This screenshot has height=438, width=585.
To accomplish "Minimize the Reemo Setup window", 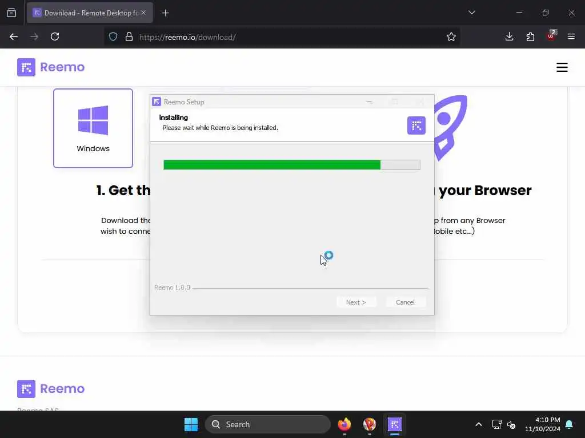I will click(x=369, y=102).
